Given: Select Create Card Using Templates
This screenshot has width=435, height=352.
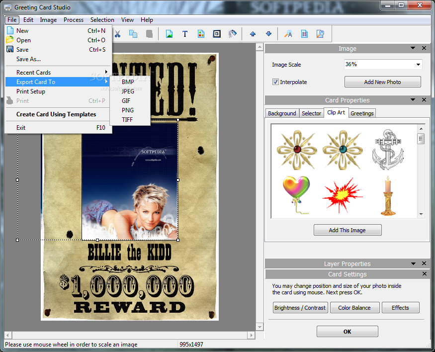Looking at the screenshot, I should (x=58, y=114).
